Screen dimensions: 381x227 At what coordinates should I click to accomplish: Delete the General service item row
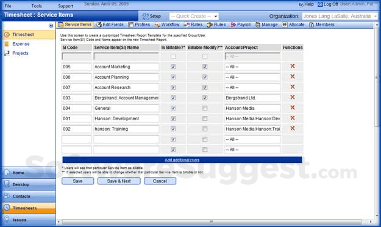coord(293,107)
